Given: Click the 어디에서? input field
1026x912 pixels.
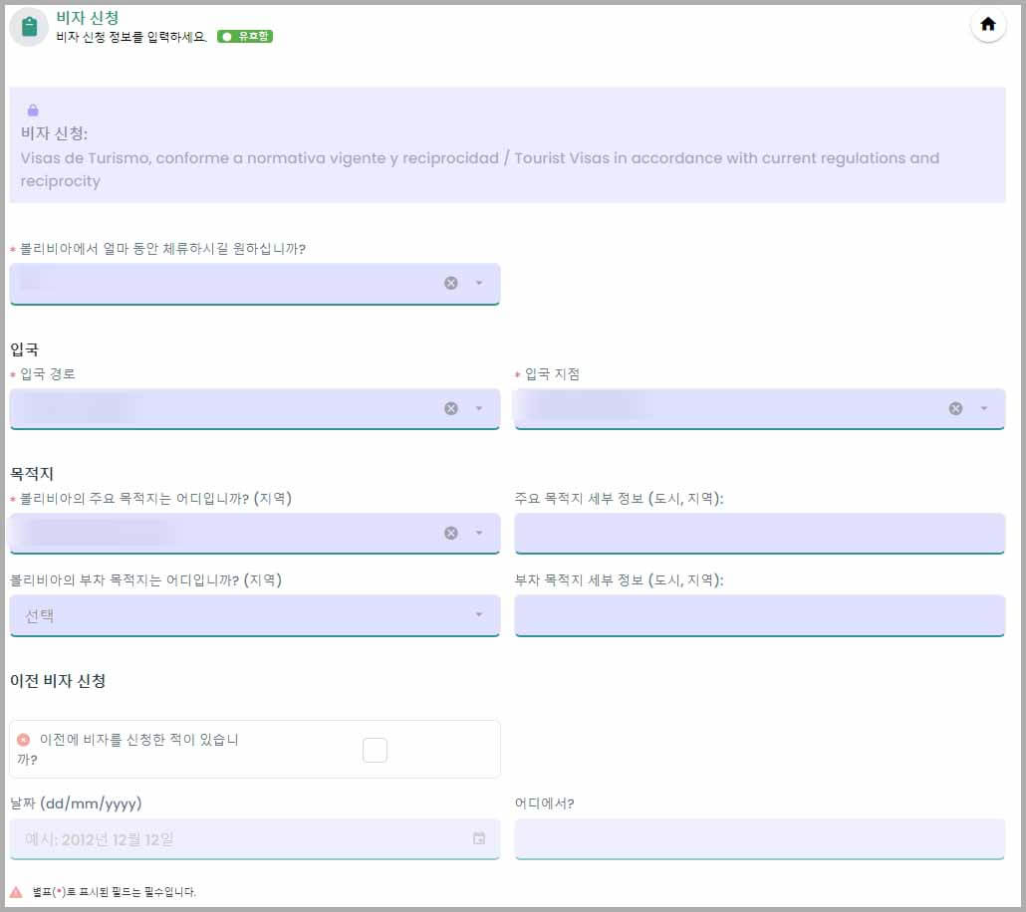Looking at the screenshot, I should tap(760, 839).
